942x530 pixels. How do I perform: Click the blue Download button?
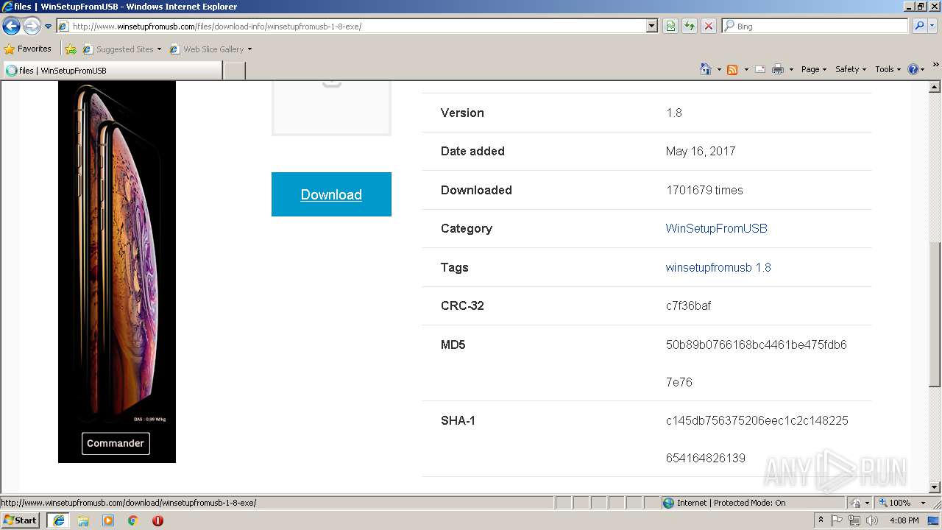(331, 194)
